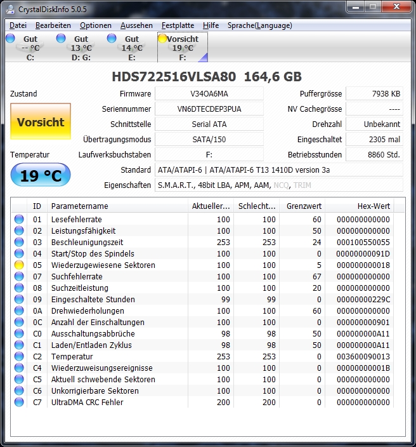Click the status icon for 09 Eingeschaltete Stunden
The image size is (416, 447).
pyautogui.click(x=19, y=299)
